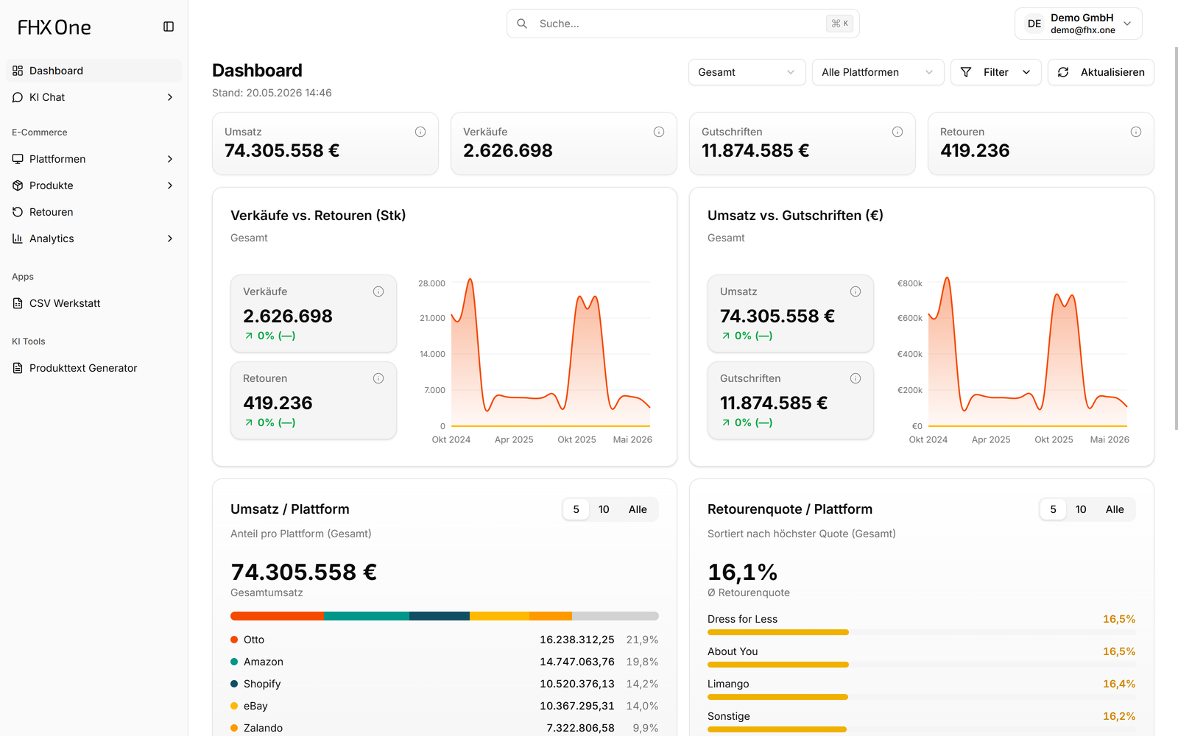Screen dimensions: 1178x736
Task: Click the Otto platform row
Action: tap(444, 640)
